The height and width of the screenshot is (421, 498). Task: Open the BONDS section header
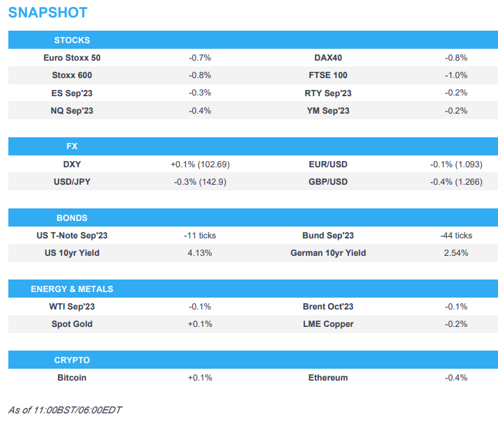pyautogui.click(x=72, y=218)
